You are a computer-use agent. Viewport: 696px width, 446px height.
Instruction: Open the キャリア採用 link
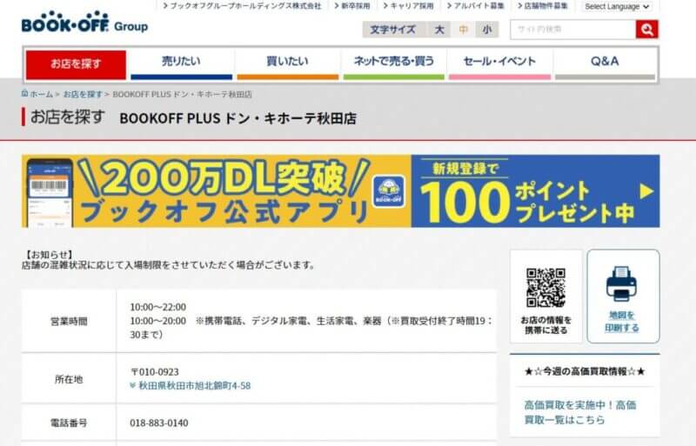pos(408,6)
